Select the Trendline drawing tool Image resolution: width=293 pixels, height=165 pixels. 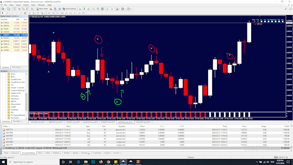(21, 13)
